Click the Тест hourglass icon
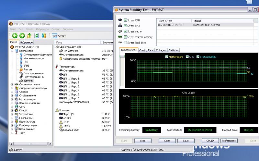This screenshot has height=161, width=259. (x=17, y=133)
